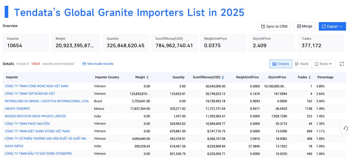Open importer CÔNG TY TNHH KIỆT HƯNG STONE VIỆT NAM

point(37,131)
